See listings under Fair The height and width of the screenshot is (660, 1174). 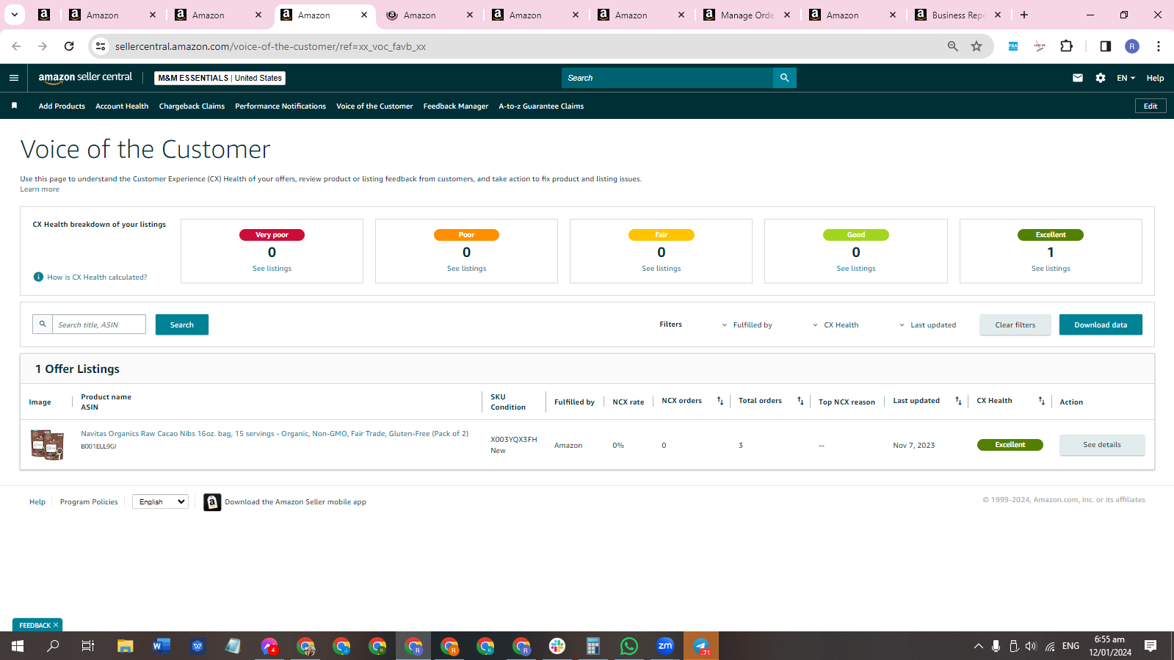662,269
